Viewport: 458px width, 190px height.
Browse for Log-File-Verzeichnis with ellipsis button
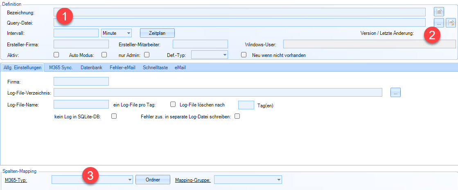tap(395, 93)
